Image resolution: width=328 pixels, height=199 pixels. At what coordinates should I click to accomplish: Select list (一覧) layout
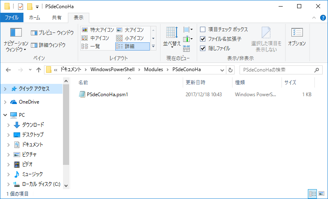point(91,46)
